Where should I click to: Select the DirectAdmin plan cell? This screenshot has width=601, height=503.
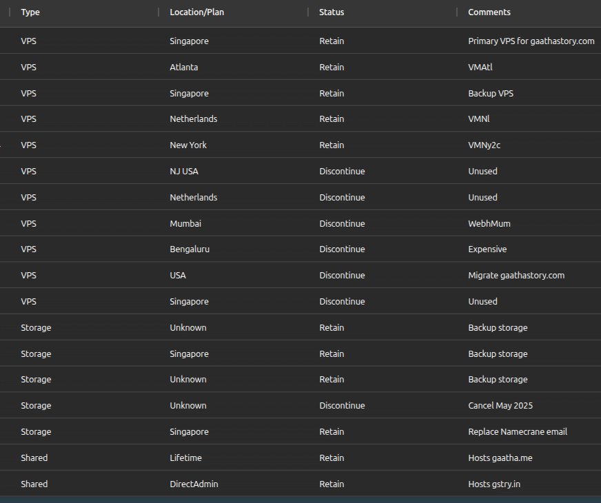coord(194,484)
